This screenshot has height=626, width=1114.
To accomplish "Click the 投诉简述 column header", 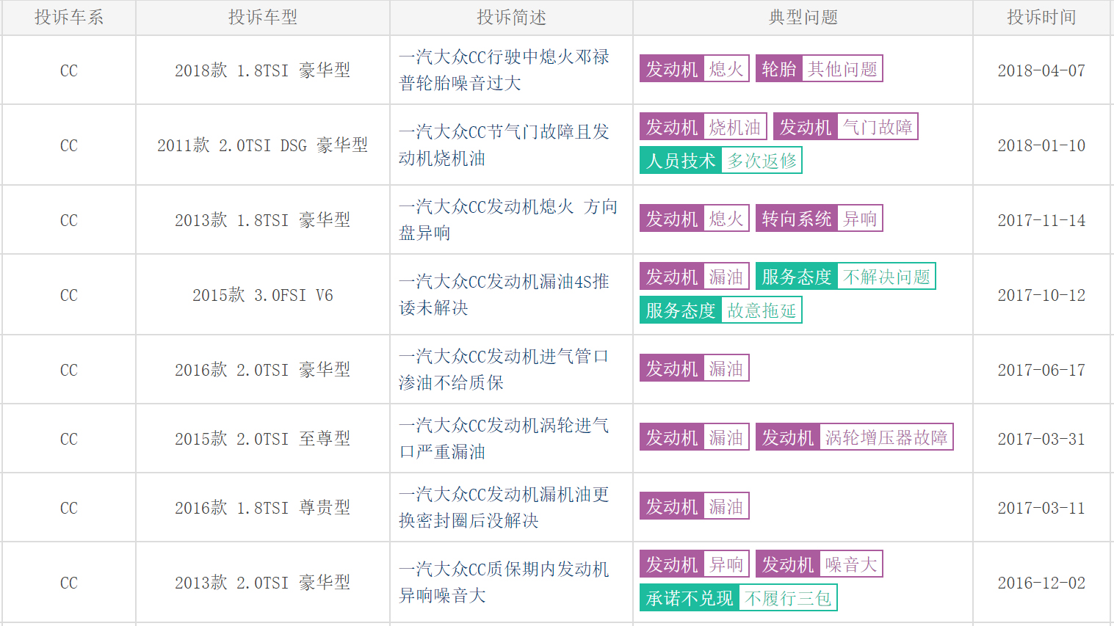I will 511,18.
